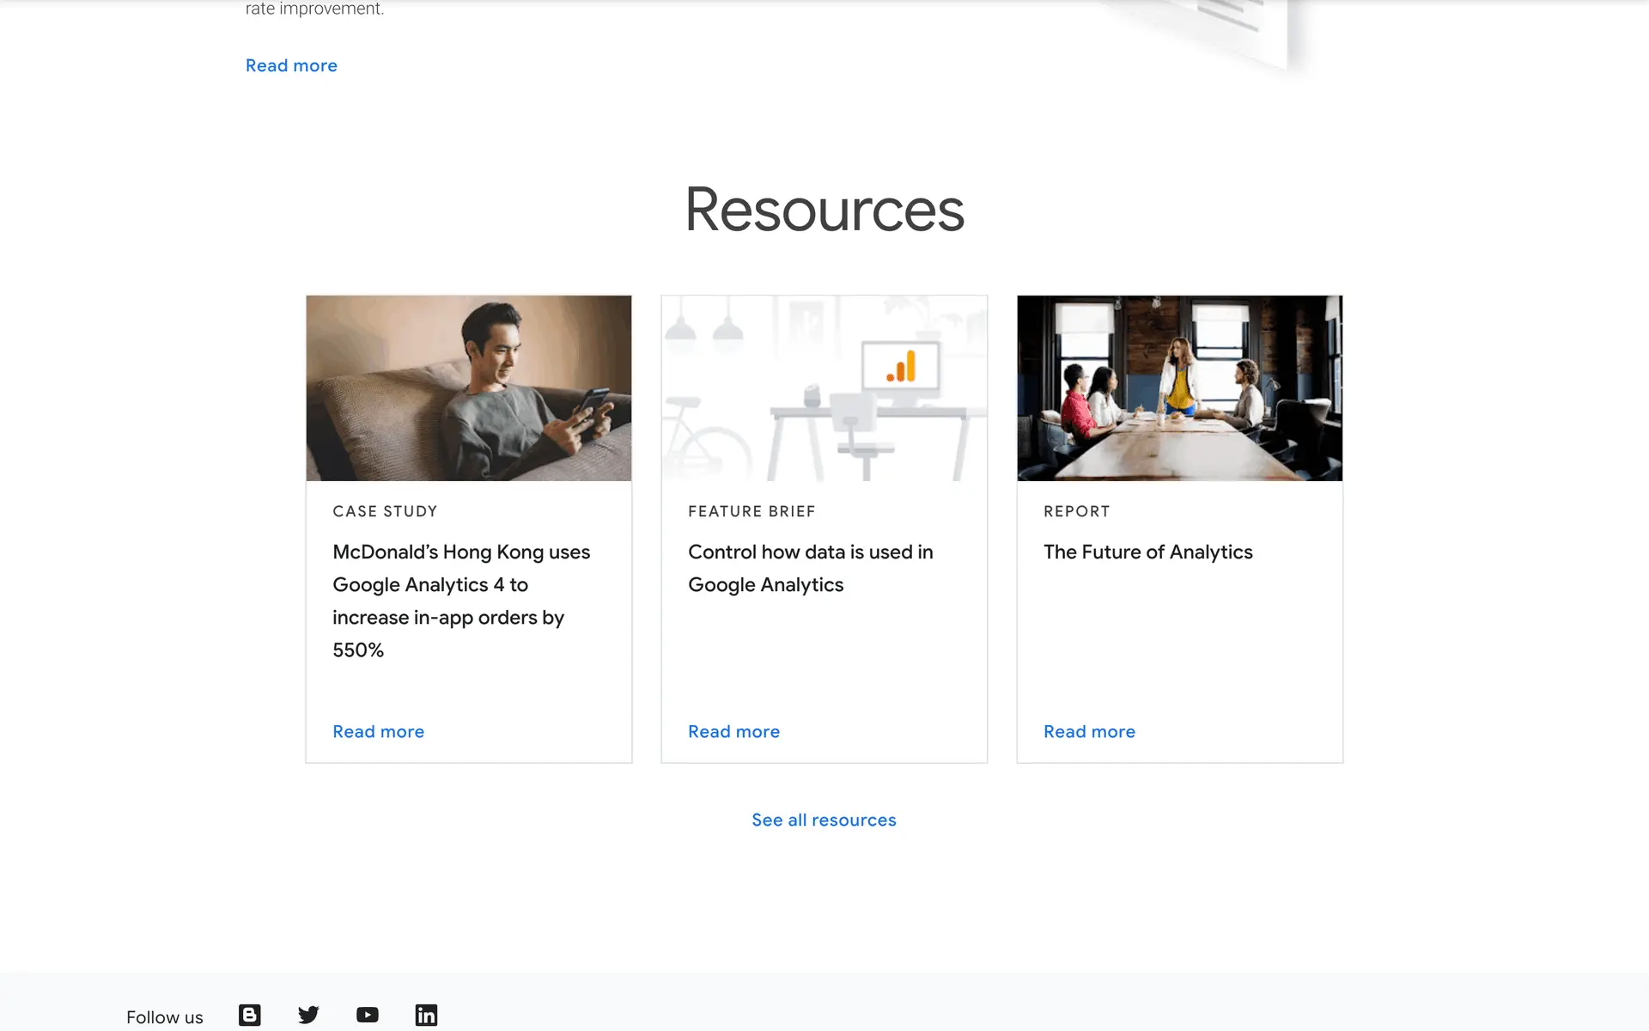
Task: Click Read more on The Future of Analytics
Action: coord(1089,731)
